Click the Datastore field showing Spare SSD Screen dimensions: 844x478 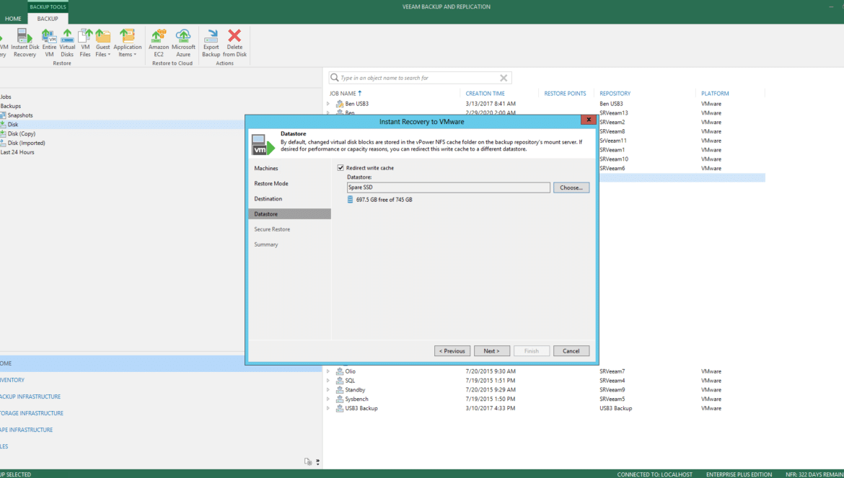(x=449, y=187)
